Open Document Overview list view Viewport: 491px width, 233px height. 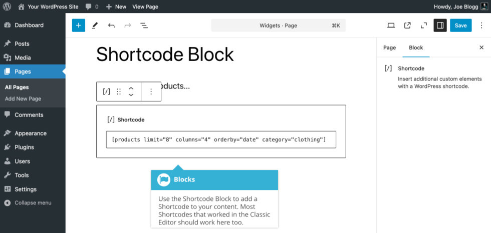(144, 25)
